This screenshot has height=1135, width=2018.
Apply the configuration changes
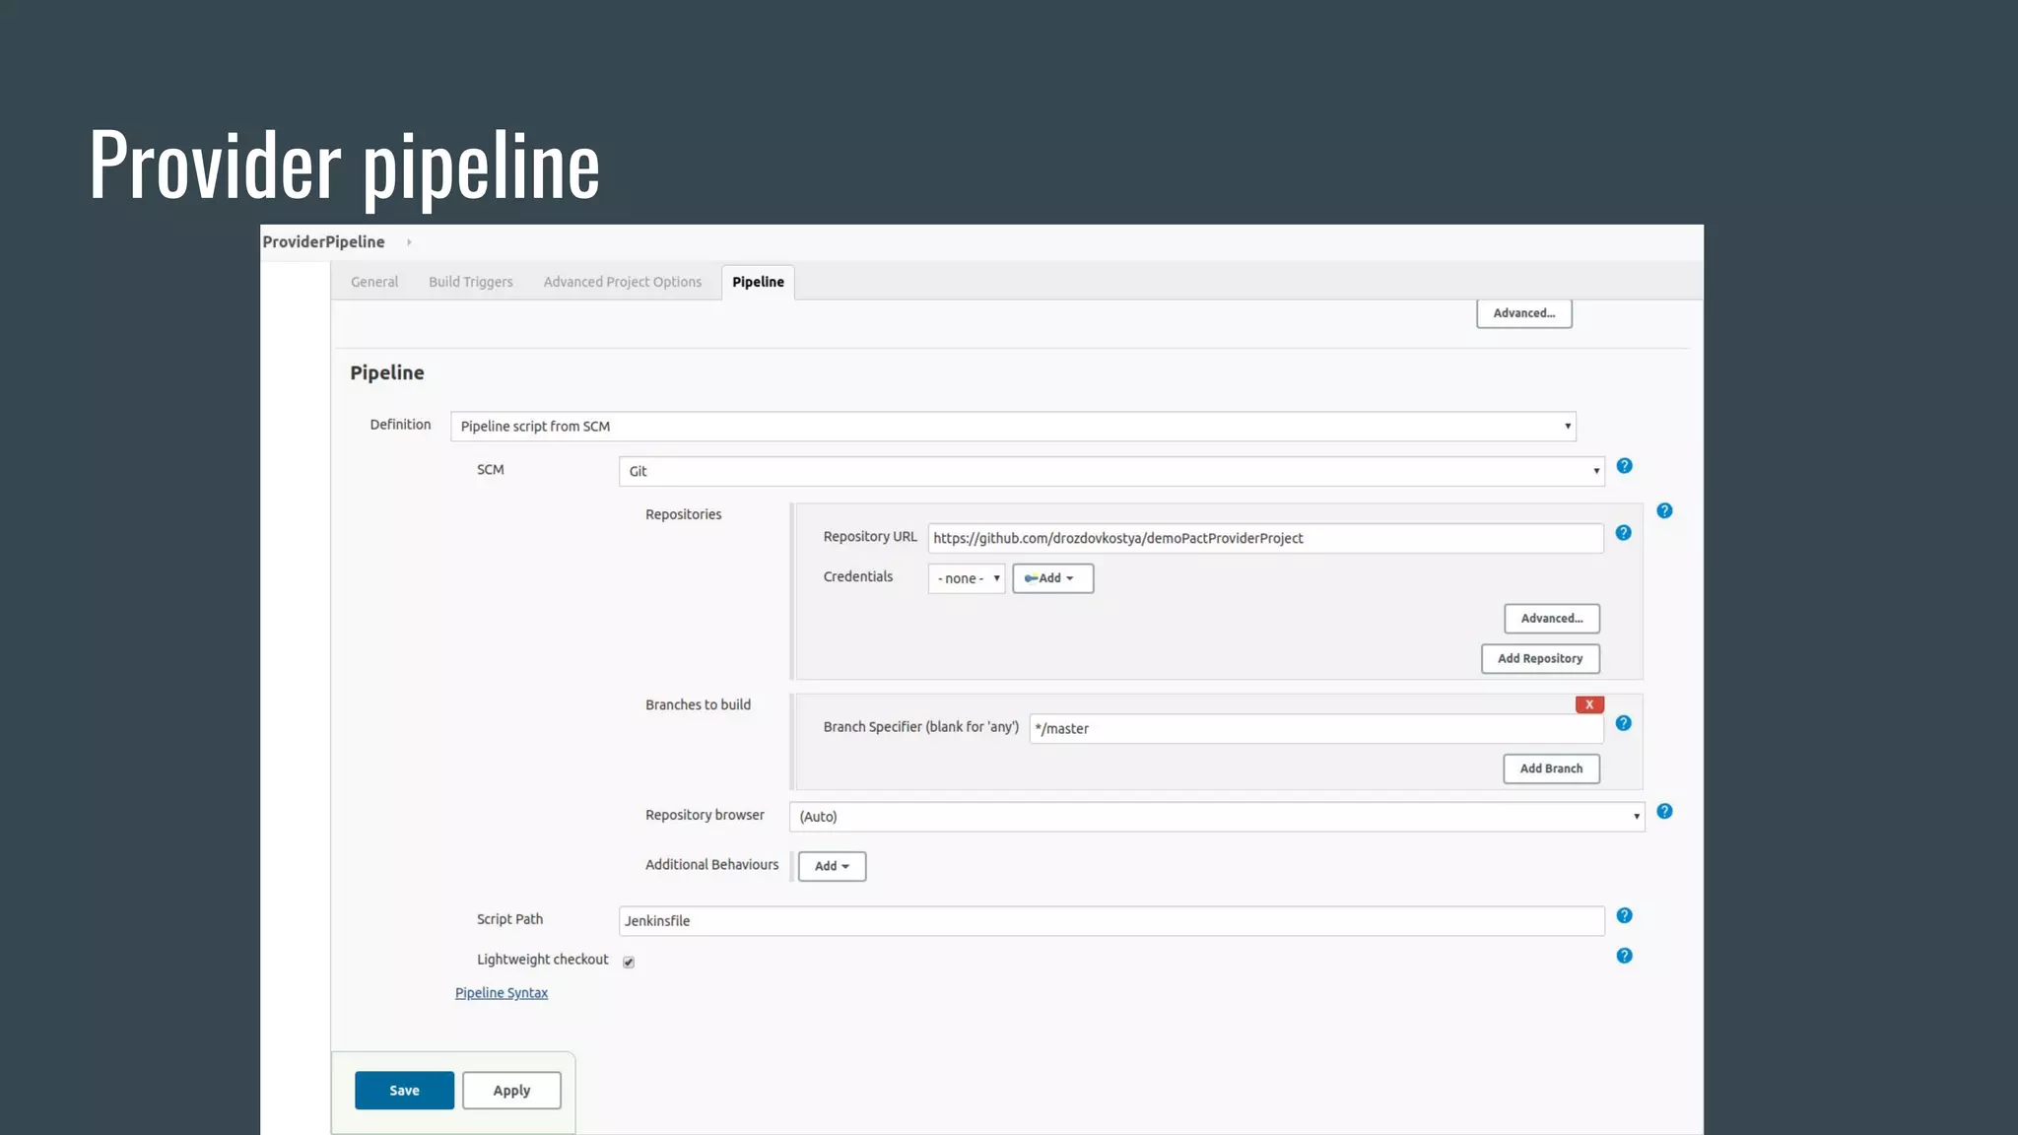tap(511, 1091)
